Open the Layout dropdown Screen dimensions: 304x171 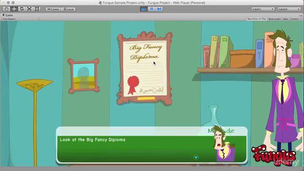(x=289, y=9)
